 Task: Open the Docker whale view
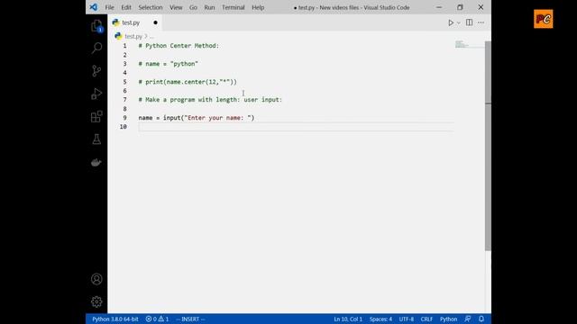[96, 162]
